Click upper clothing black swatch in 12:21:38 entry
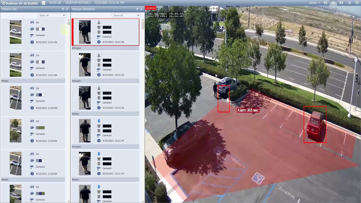361x203 pixels. tap(107, 27)
